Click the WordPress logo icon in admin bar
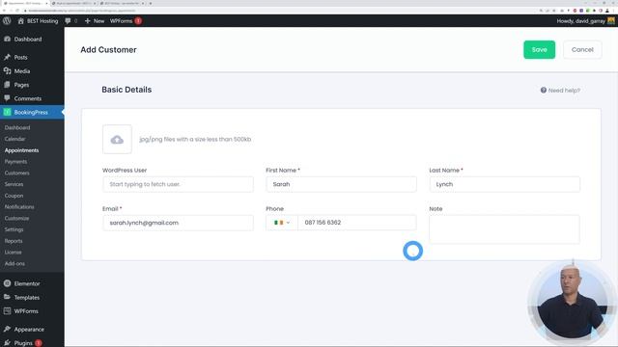618x347 pixels. (7, 21)
